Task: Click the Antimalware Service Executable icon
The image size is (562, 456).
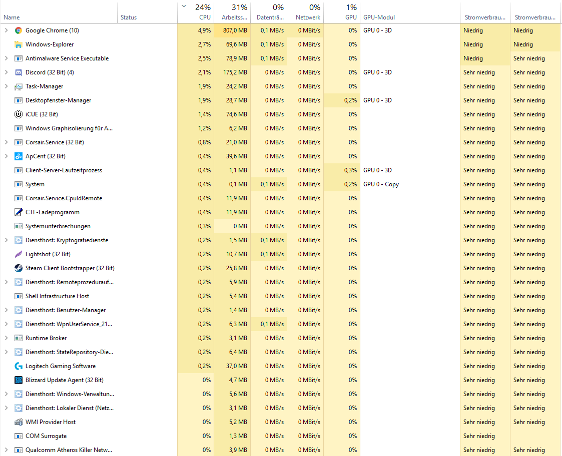Action: click(x=19, y=58)
